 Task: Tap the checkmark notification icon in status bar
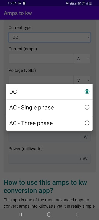24,3
